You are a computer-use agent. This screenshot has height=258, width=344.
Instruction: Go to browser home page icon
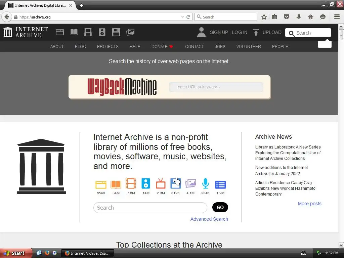(x=311, y=17)
